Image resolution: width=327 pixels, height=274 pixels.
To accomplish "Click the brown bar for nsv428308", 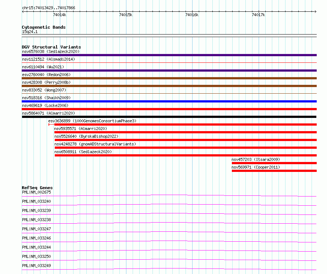I will (169, 86).
